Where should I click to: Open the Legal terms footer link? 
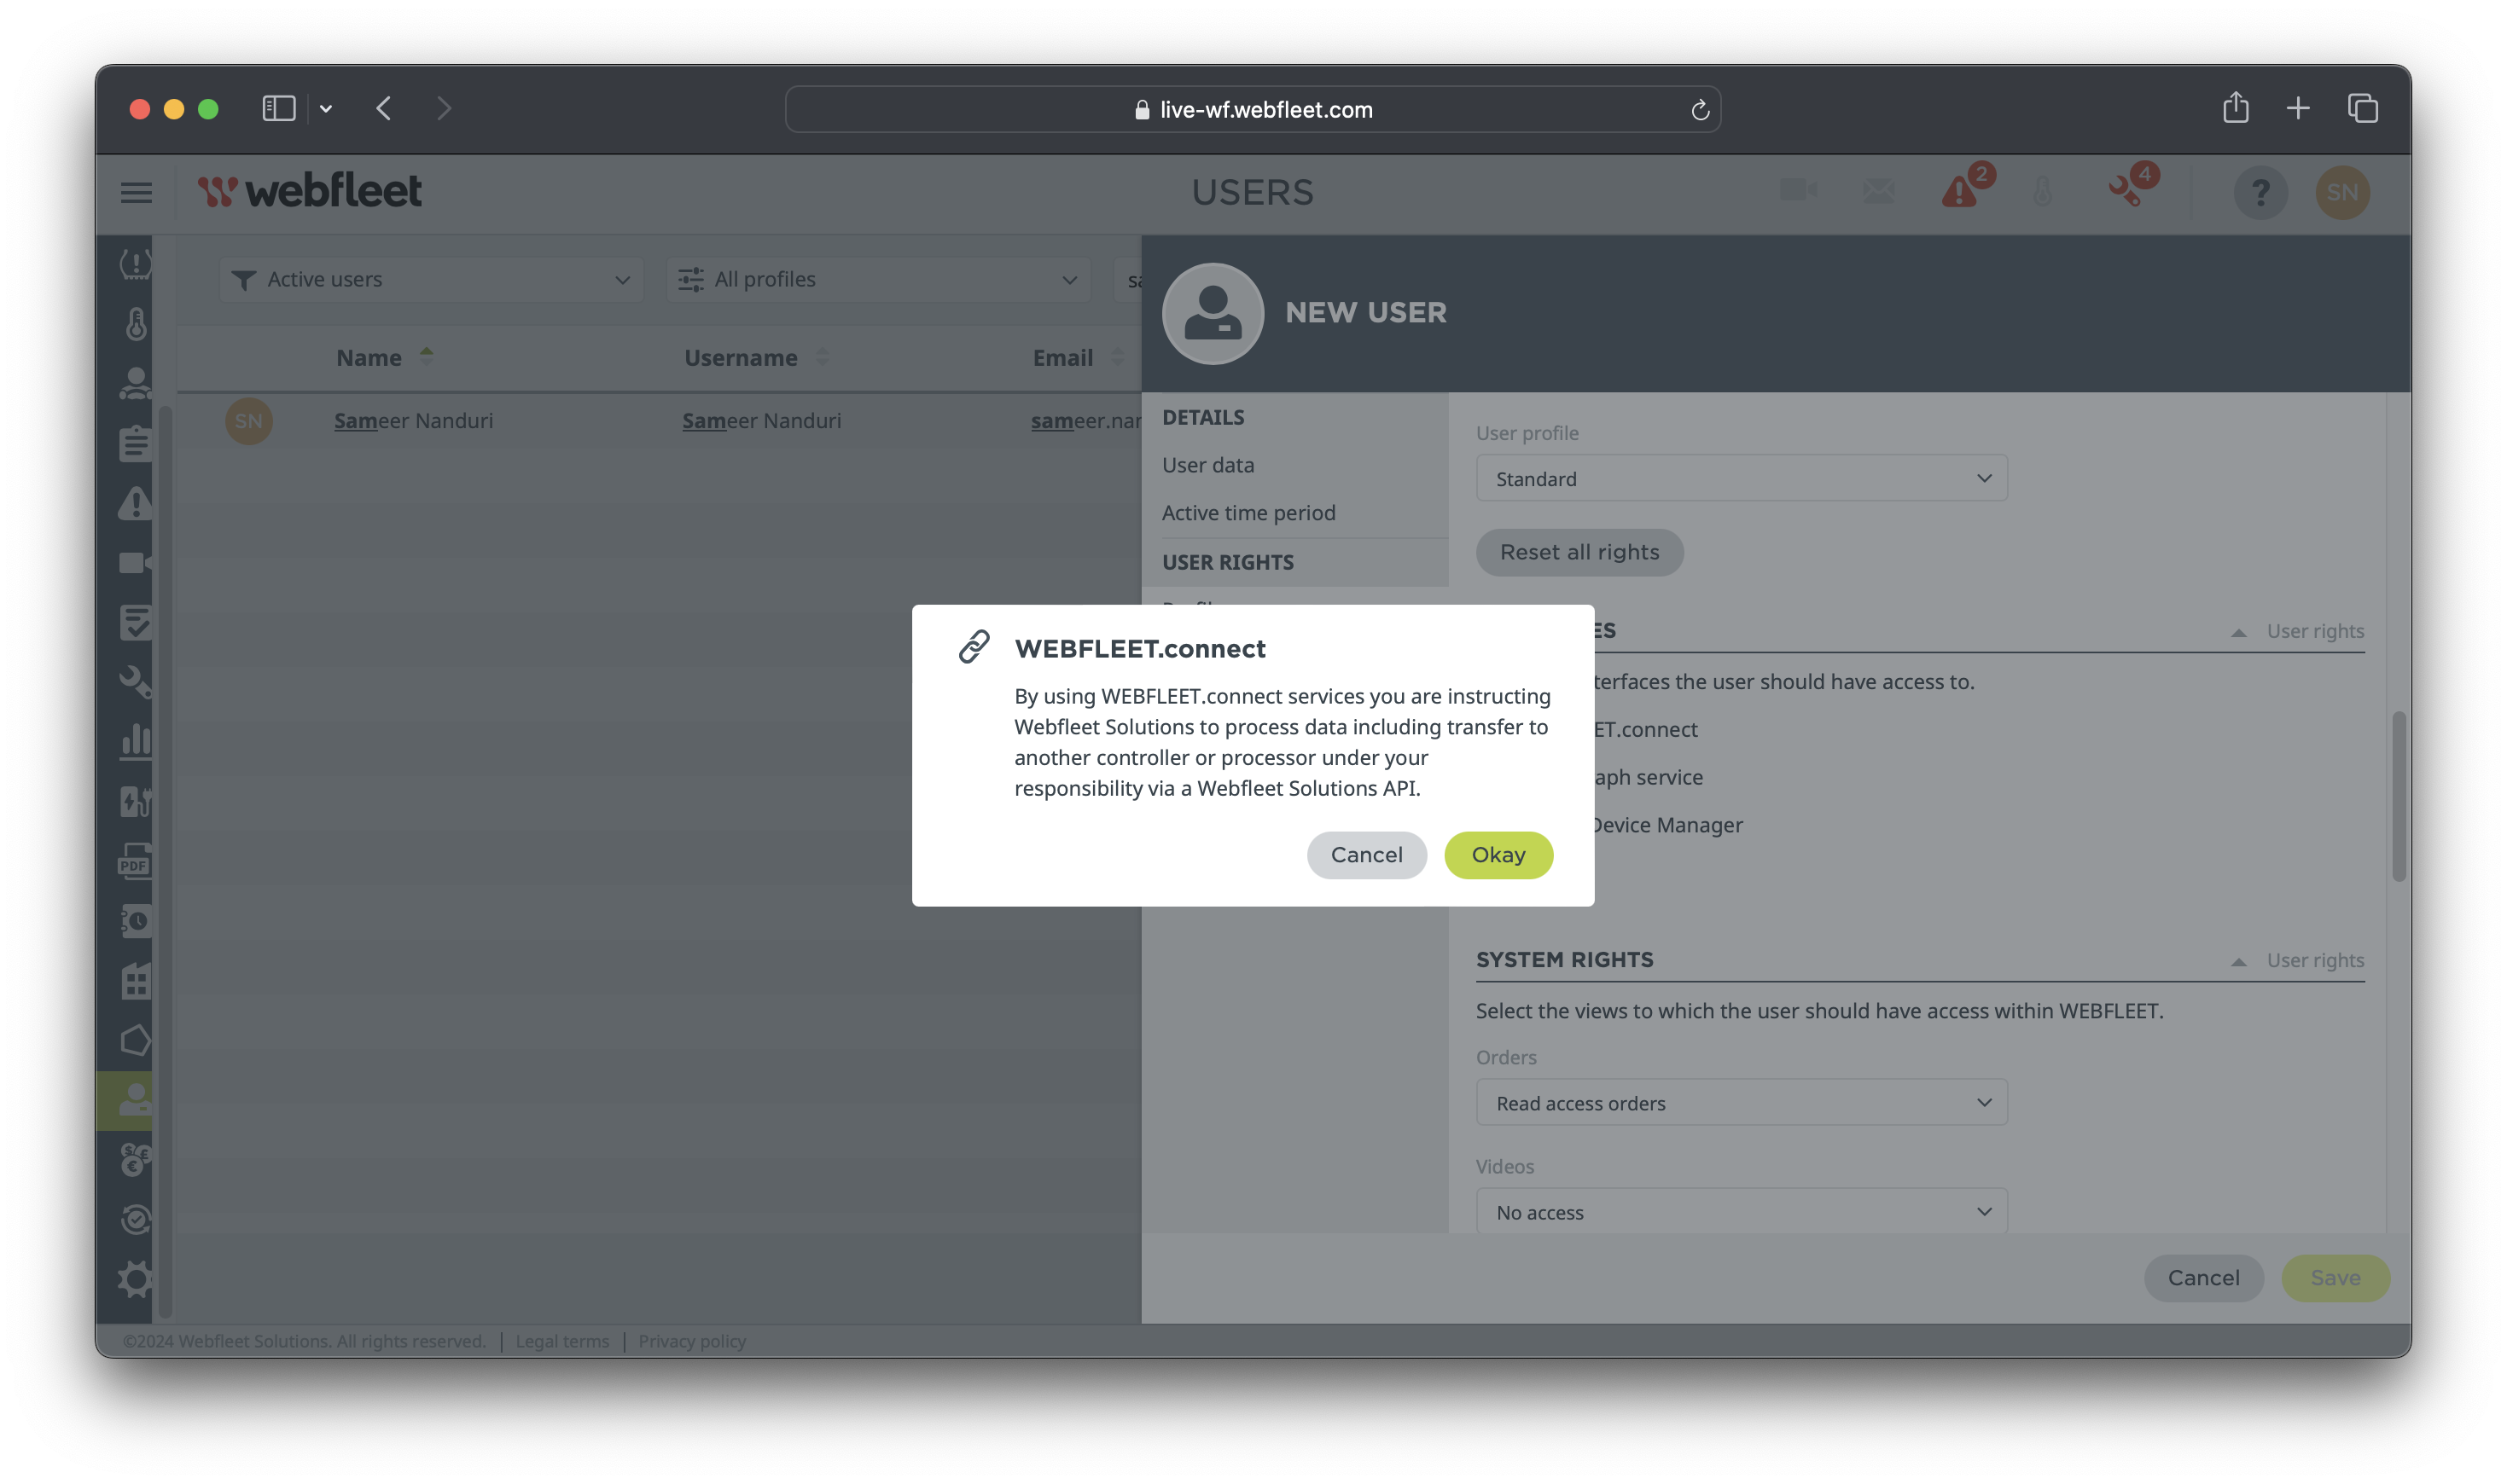coord(561,1342)
